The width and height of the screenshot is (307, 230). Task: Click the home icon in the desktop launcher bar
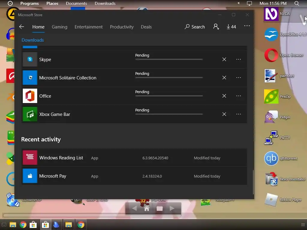click(147, 208)
